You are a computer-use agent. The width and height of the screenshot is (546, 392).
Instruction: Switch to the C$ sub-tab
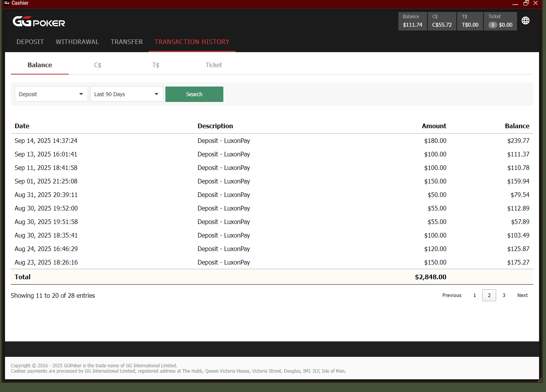coord(98,65)
